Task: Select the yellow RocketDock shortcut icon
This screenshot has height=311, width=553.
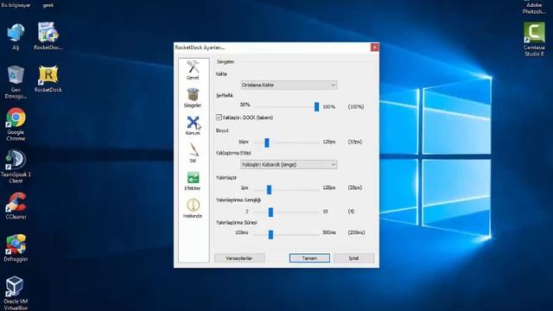Action: [x=48, y=79]
